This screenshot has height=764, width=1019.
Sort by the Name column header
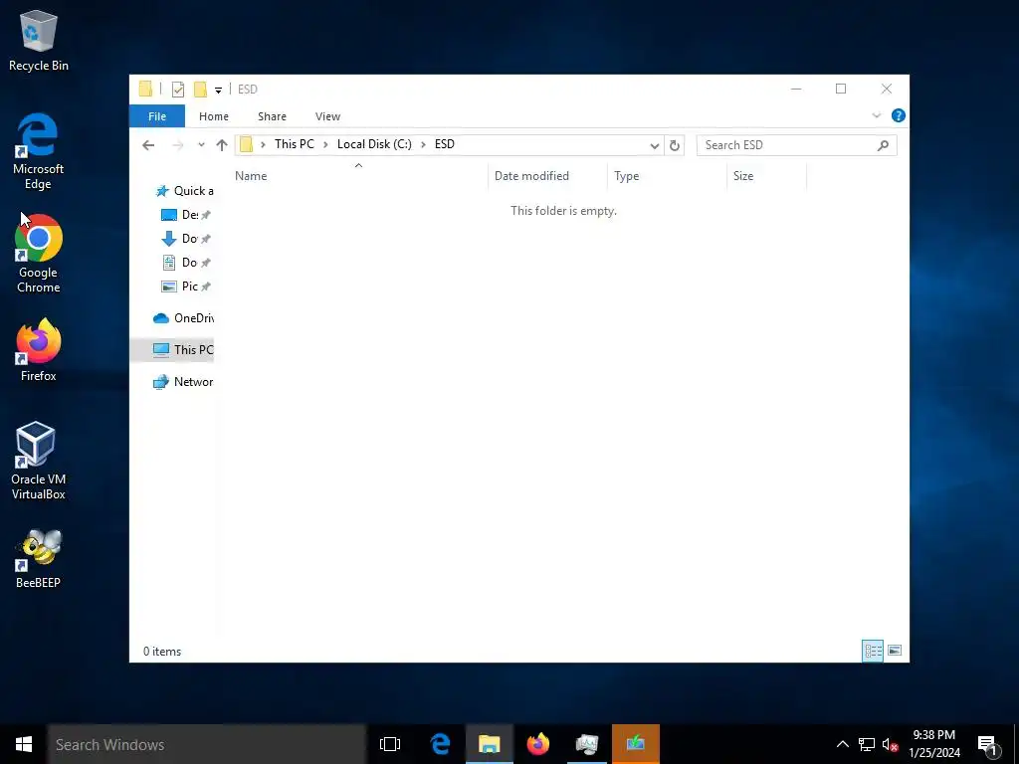tap(360, 176)
